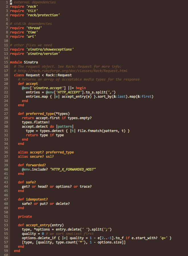Click 'ssl?' on line 37

50,156
